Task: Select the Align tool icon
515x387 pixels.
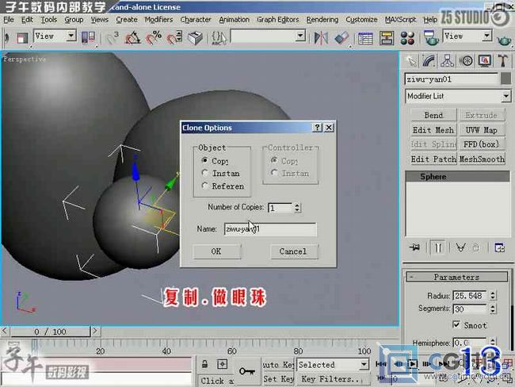Action: (341, 38)
